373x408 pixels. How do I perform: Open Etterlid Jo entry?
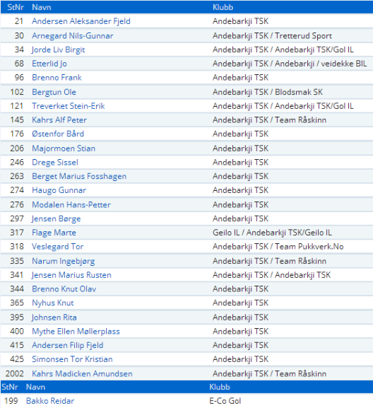click(x=49, y=64)
